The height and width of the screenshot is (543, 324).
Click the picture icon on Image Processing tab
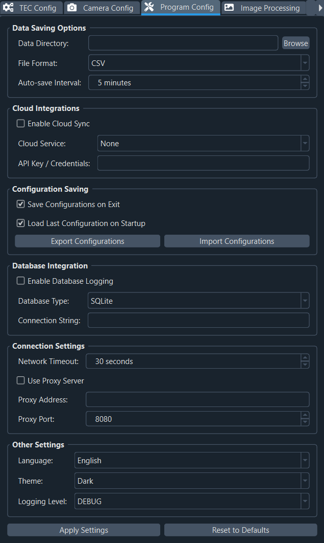point(229,8)
